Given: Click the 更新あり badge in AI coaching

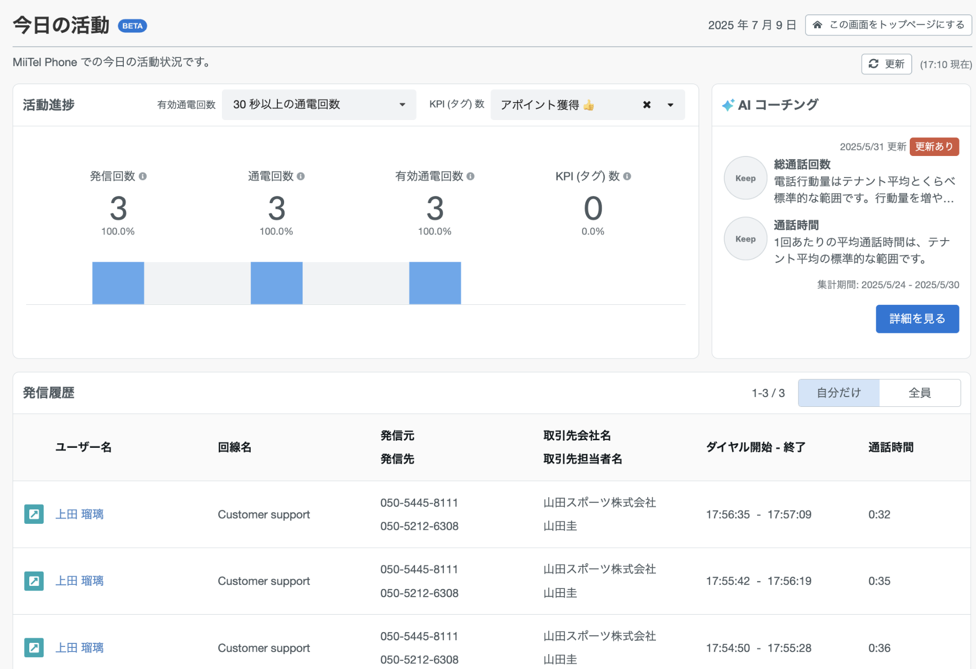Looking at the screenshot, I should [934, 147].
